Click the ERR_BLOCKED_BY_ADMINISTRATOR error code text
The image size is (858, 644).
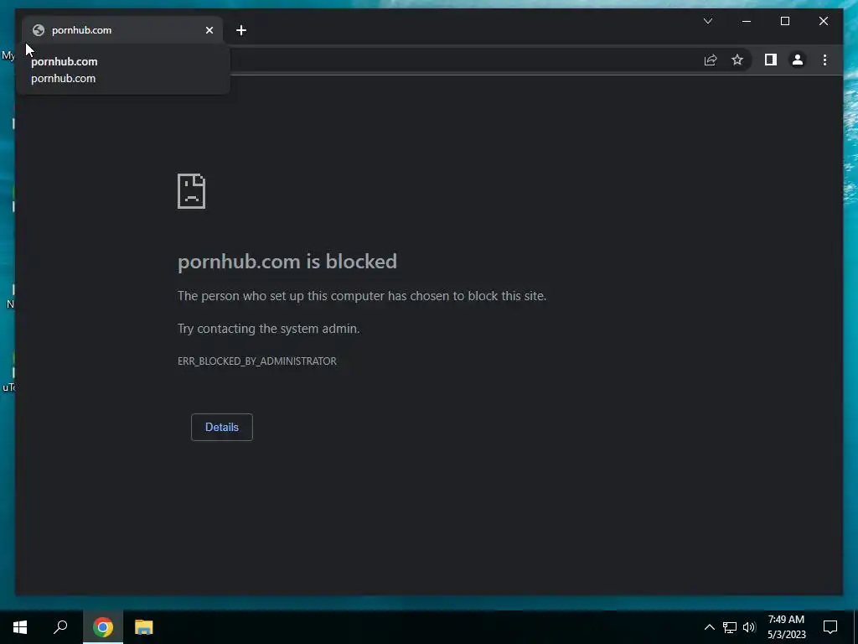point(257,361)
